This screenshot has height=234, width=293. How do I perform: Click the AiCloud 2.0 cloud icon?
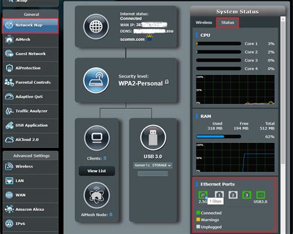(9, 140)
